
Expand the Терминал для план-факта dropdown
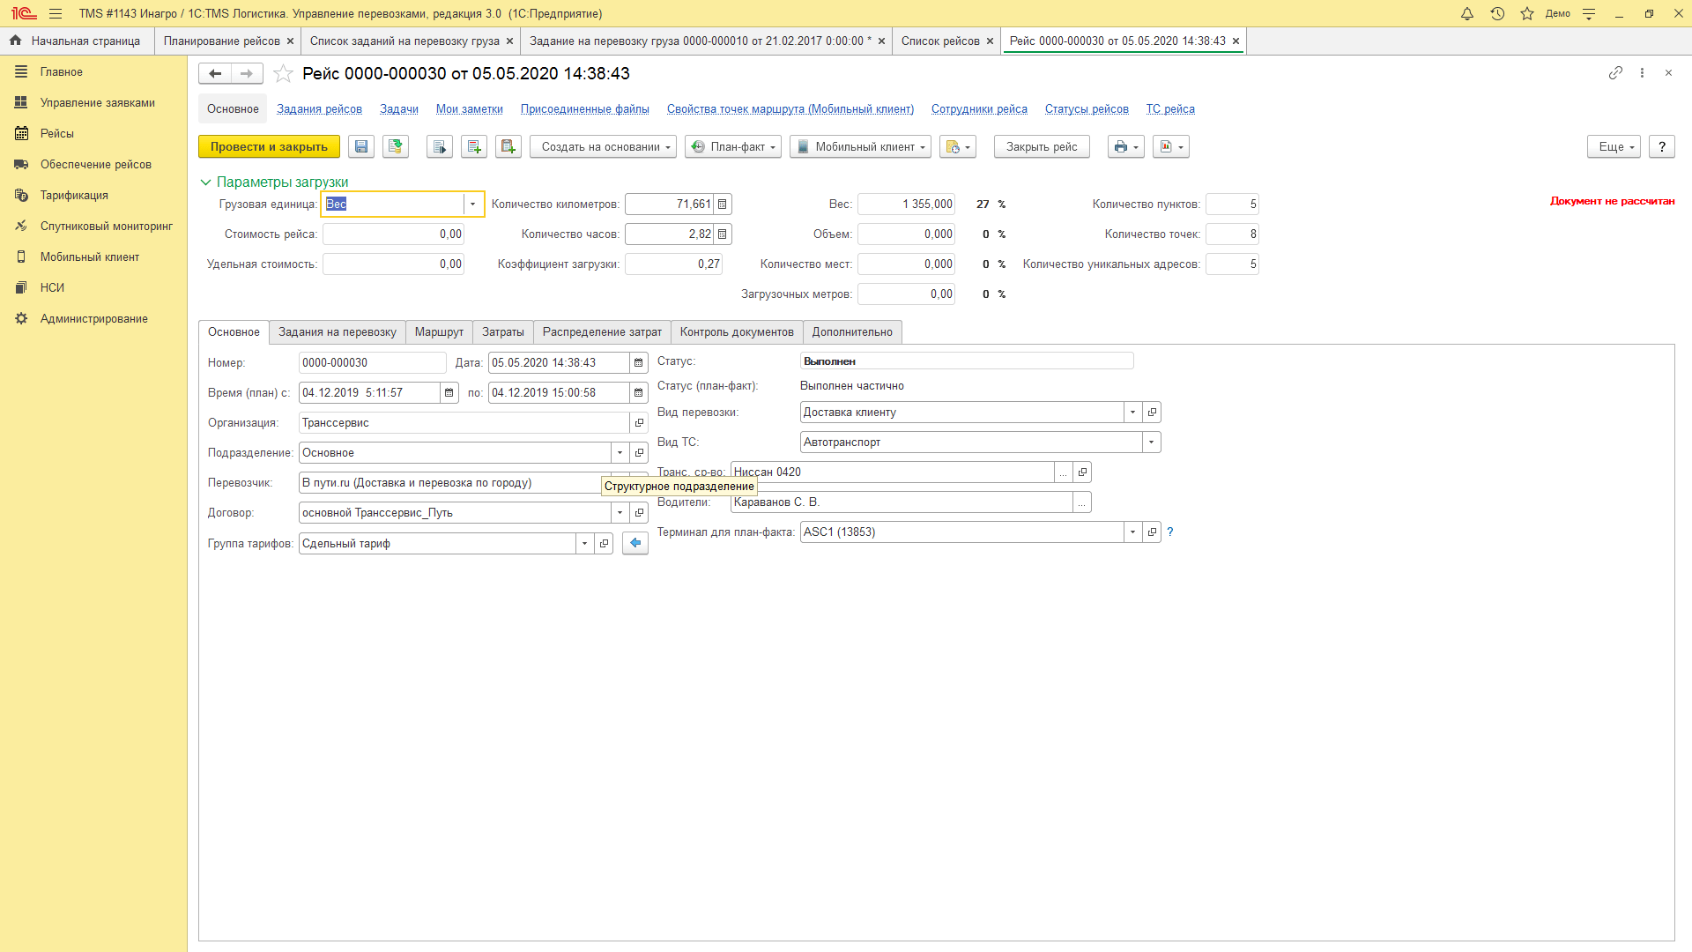[1133, 532]
